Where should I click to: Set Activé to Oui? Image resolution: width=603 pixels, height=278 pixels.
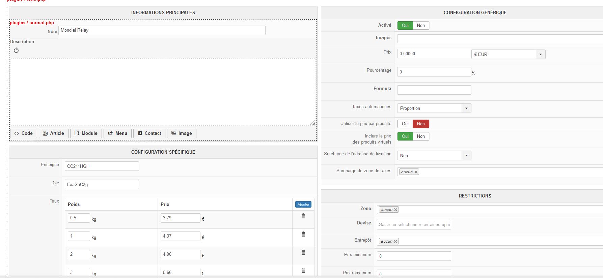coord(405,26)
